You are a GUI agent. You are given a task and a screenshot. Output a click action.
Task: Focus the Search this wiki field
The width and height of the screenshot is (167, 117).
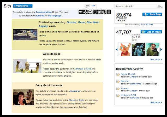(136, 6)
